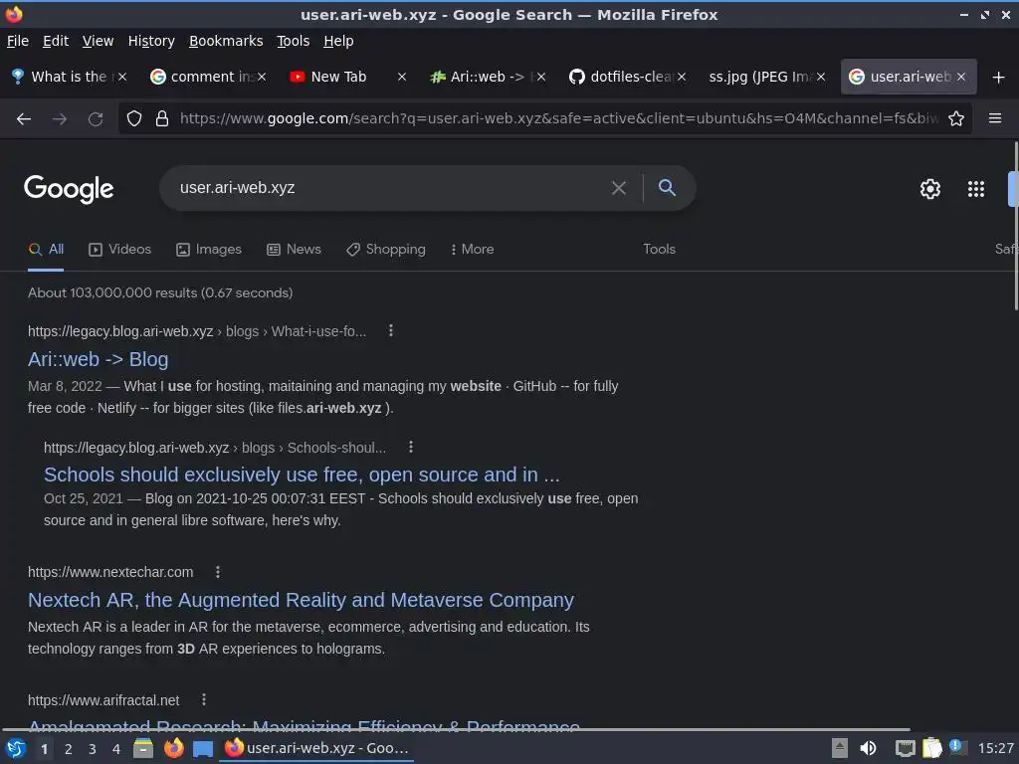The image size is (1019, 764).
Task: Open tracking protection shield icon
Action: tap(134, 119)
